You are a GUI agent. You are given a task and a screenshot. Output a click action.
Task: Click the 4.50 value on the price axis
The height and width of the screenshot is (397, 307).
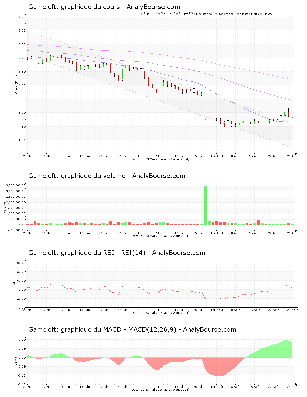pyautogui.click(x=22, y=127)
